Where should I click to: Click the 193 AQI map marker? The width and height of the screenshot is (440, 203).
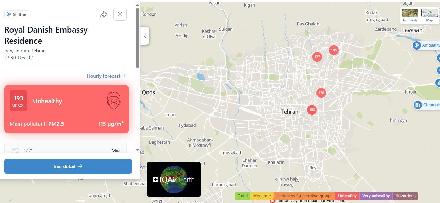click(312, 110)
